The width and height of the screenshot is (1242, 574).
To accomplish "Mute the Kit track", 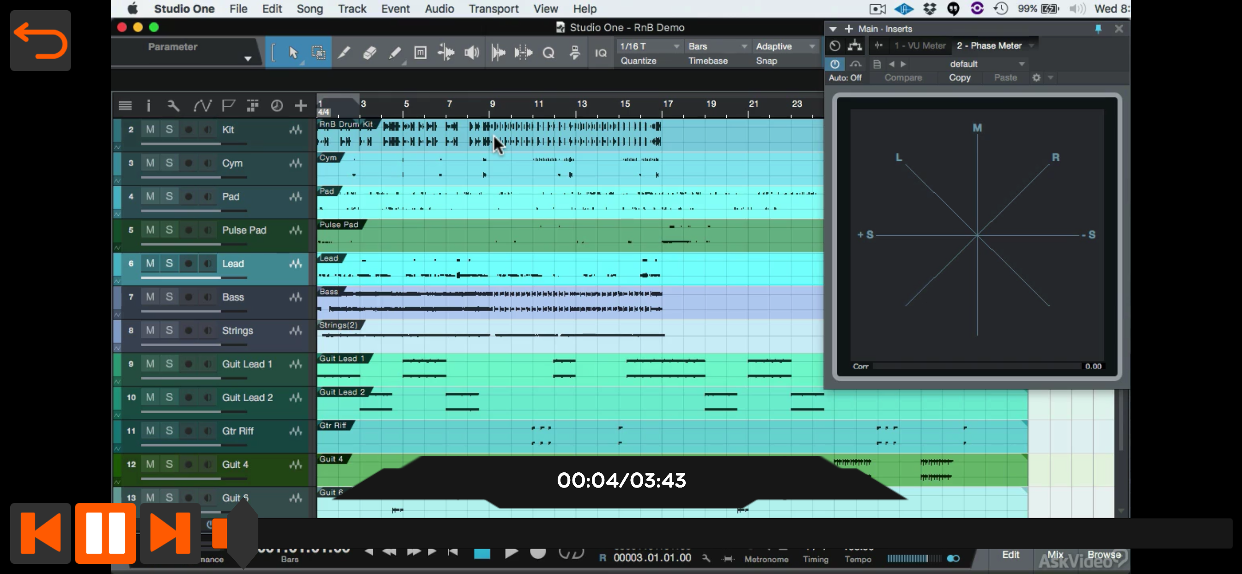I will pyautogui.click(x=150, y=129).
